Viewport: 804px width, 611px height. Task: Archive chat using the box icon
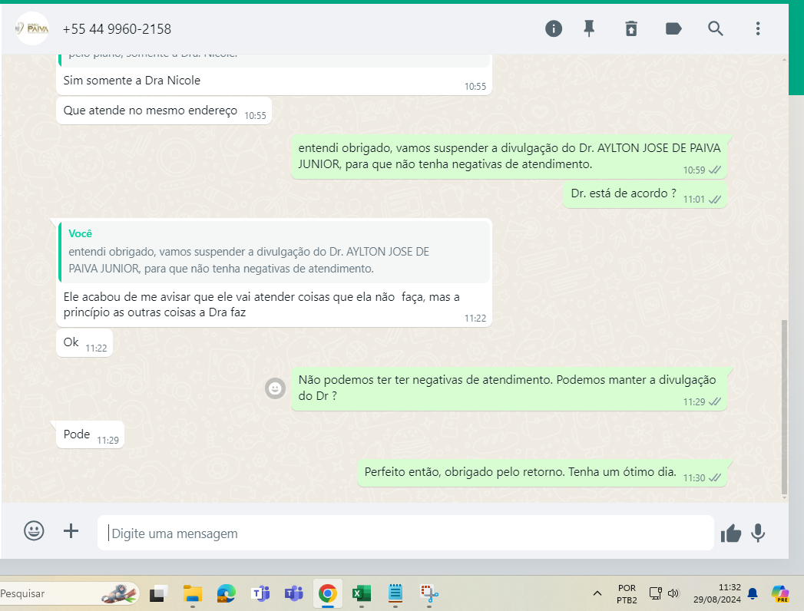click(631, 28)
